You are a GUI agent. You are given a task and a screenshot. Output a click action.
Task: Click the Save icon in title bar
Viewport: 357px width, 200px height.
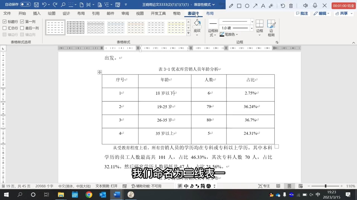36,5
